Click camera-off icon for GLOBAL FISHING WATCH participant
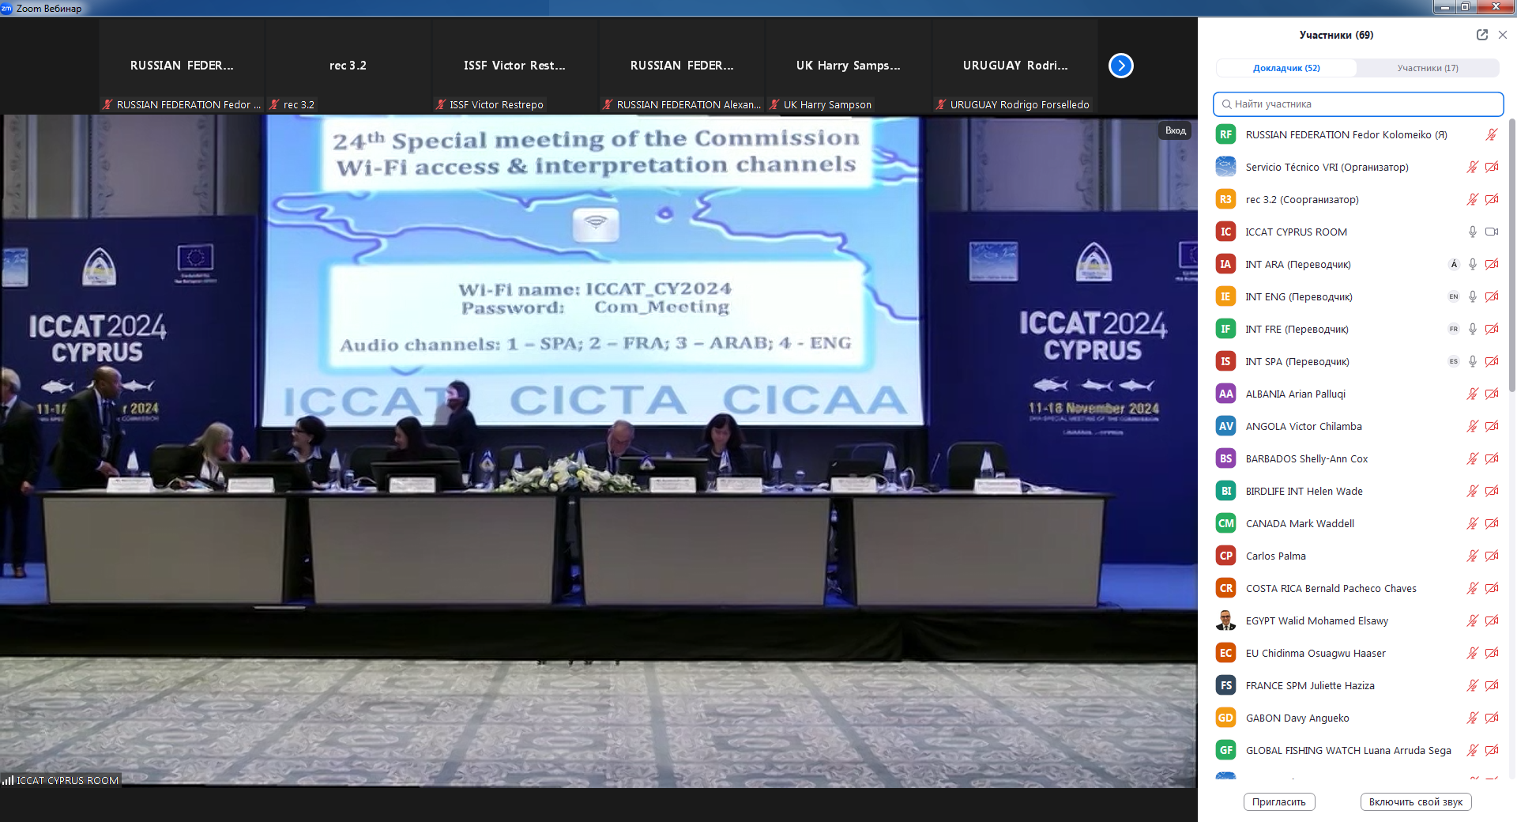 coord(1491,750)
